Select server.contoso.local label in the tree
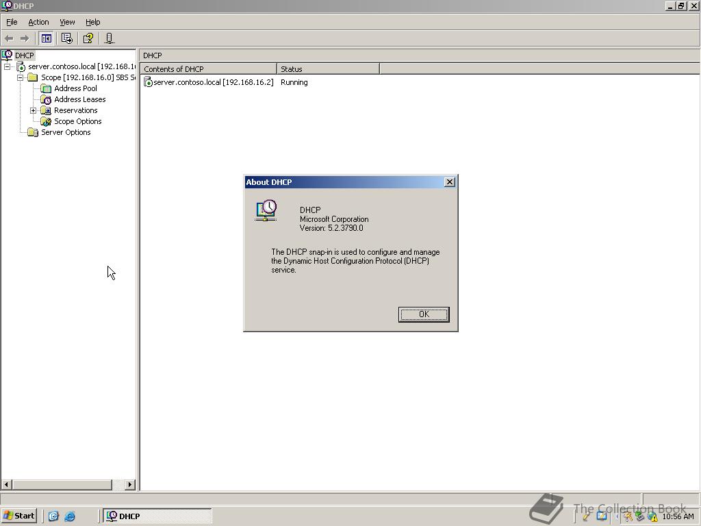The height and width of the screenshot is (526, 701). (82, 66)
